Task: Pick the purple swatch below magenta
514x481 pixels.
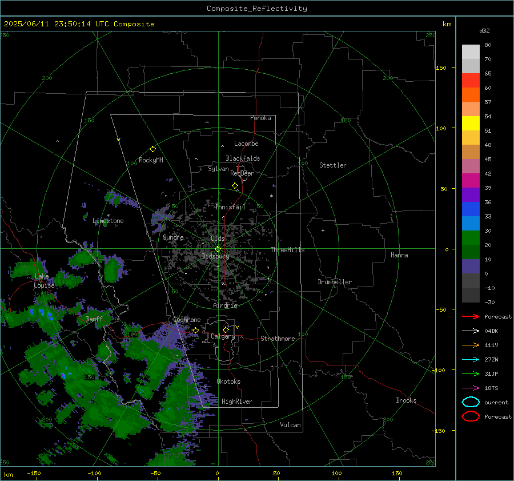Action: coord(471,194)
